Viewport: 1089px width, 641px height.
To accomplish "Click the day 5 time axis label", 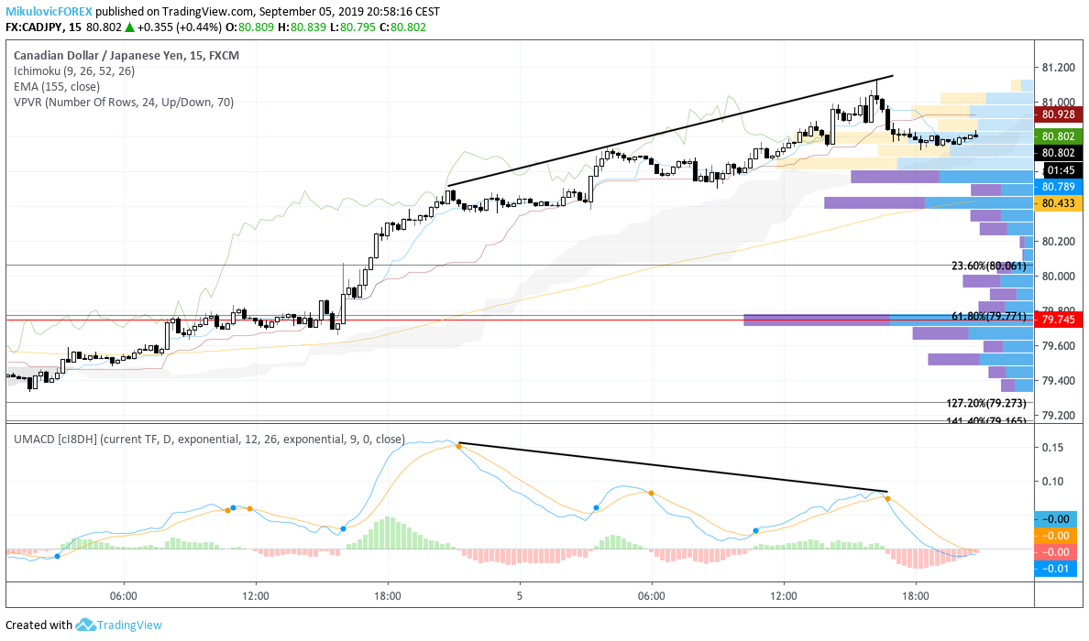I will pyautogui.click(x=520, y=596).
